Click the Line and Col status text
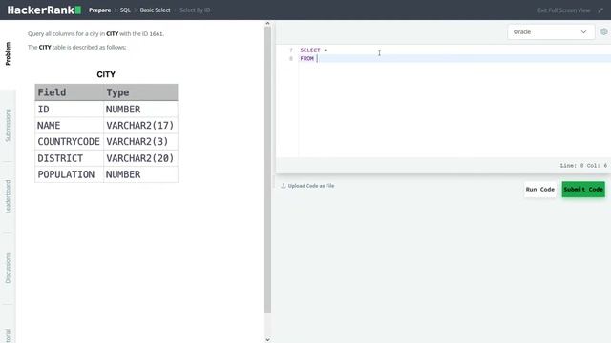The image size is (611, 343). click(x=583, y=166)
